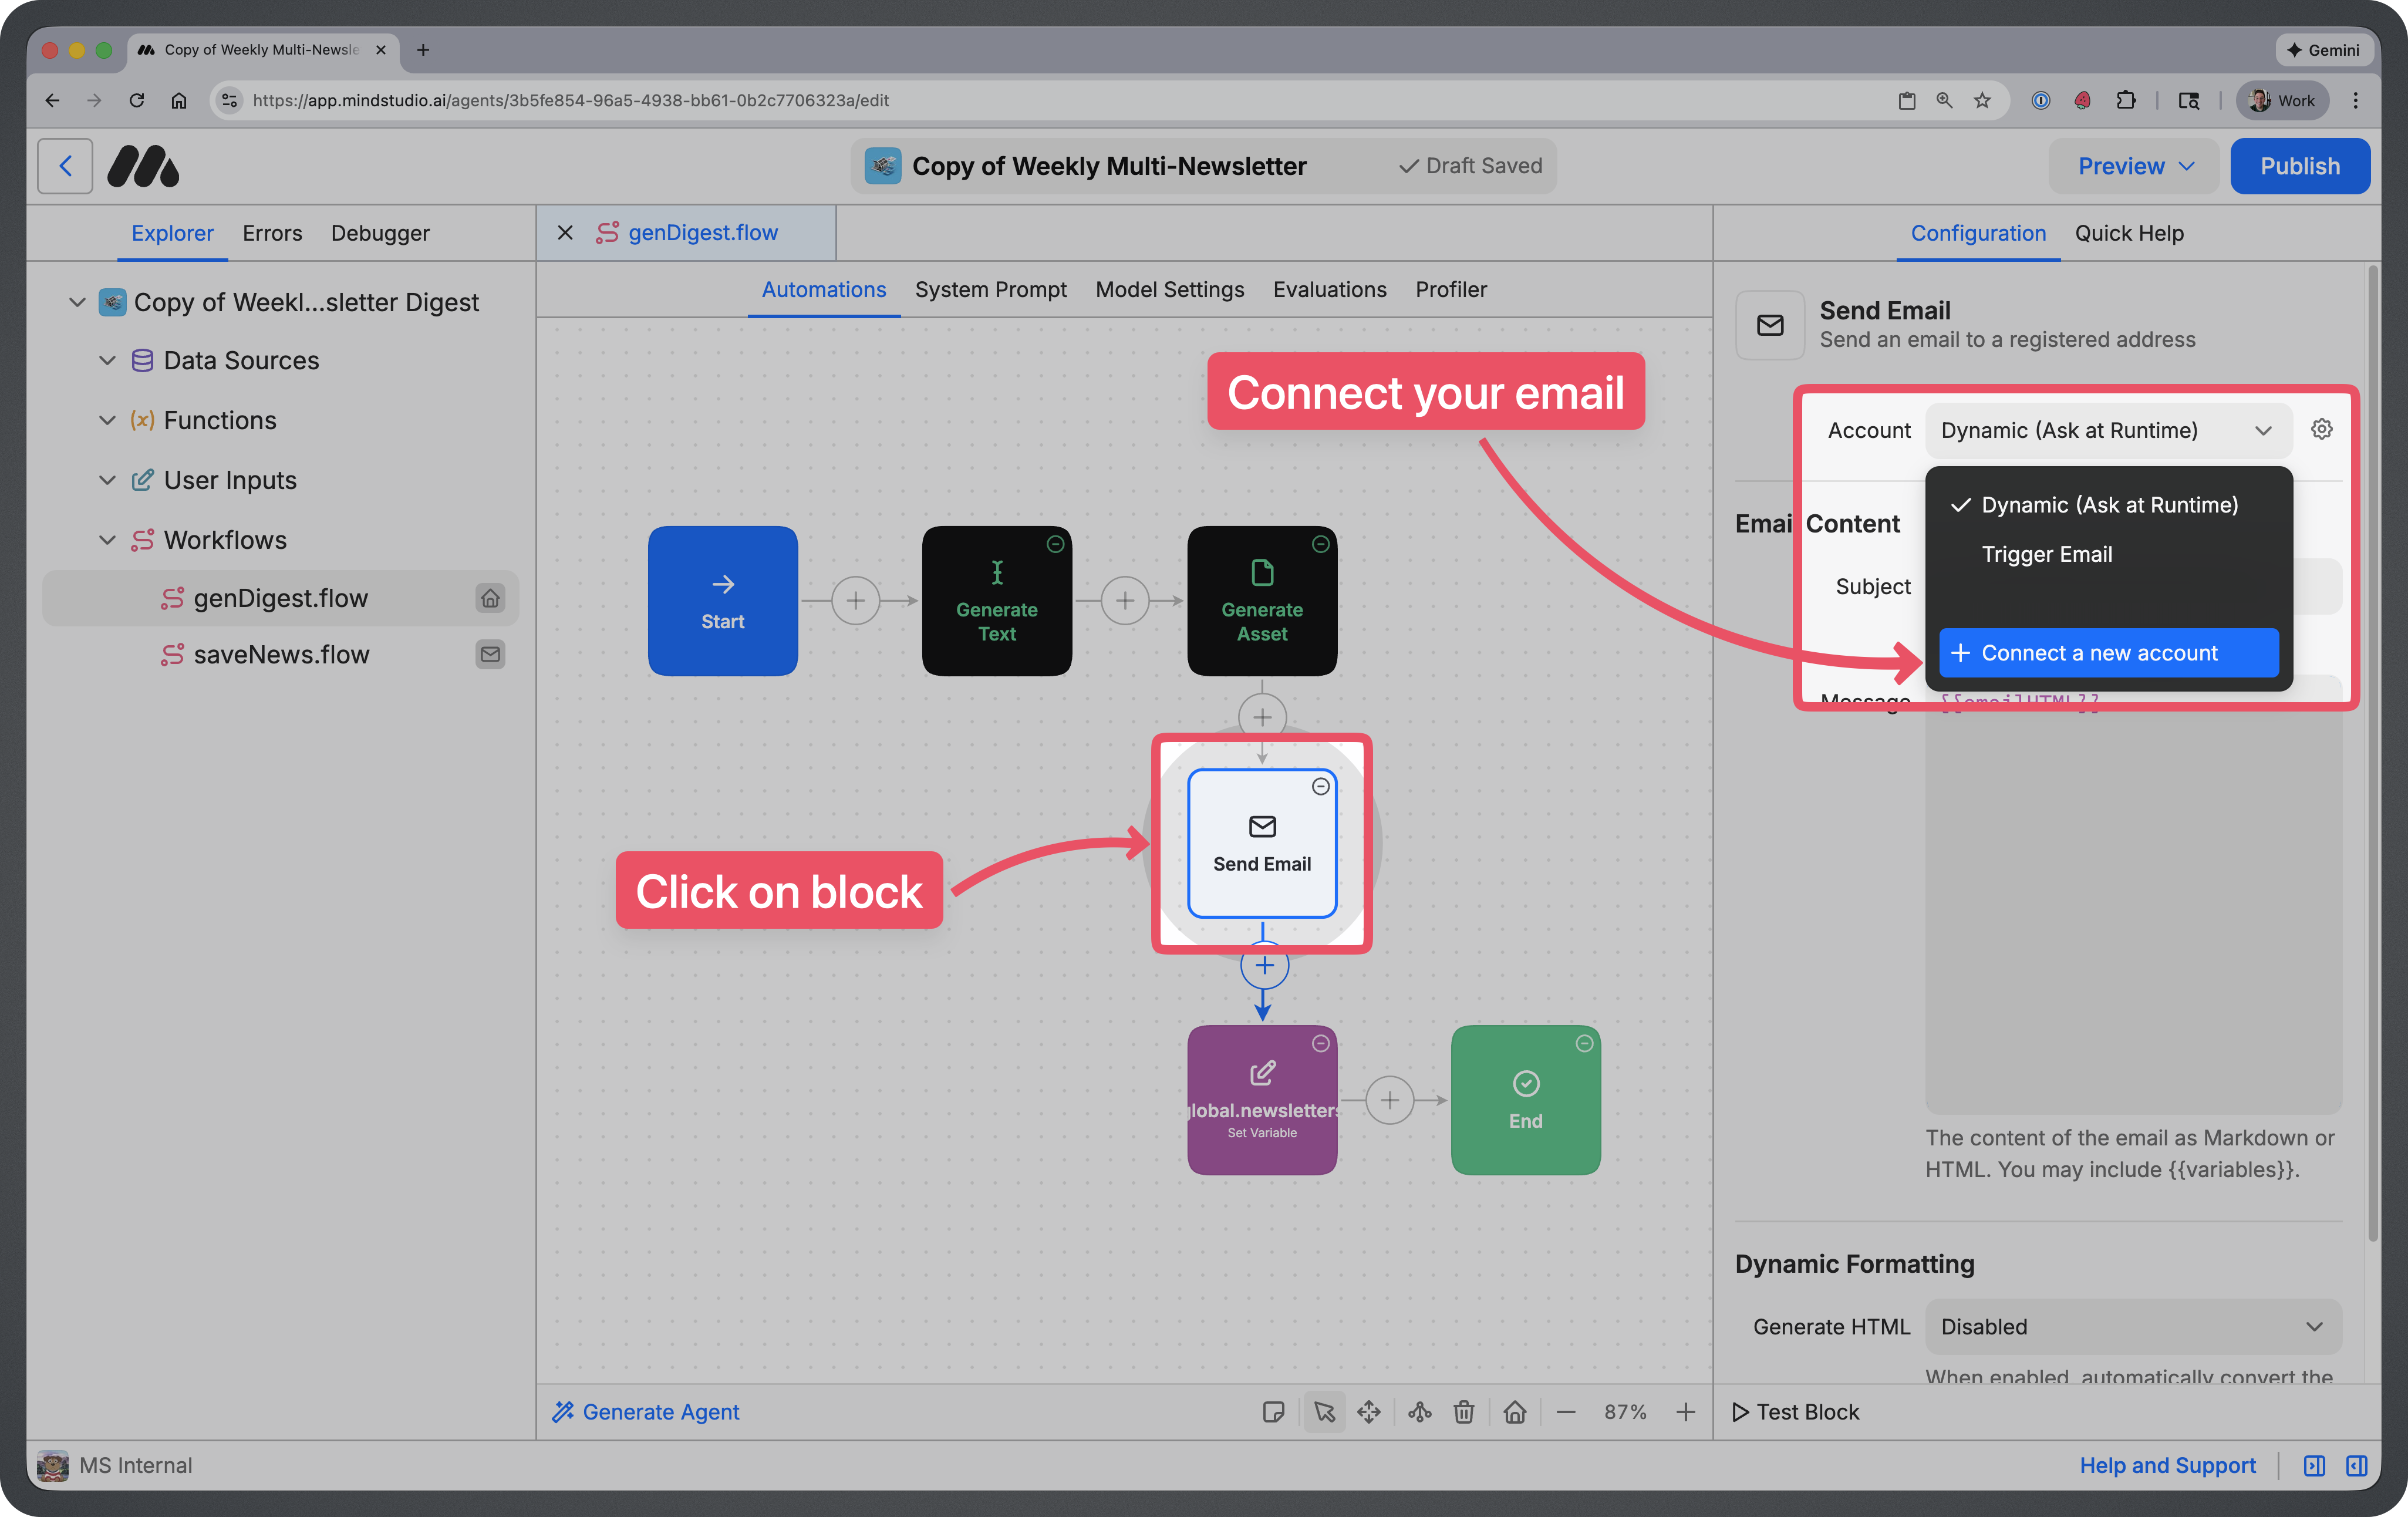
Task: Click the Publish button
Action: coord(2300,165)
